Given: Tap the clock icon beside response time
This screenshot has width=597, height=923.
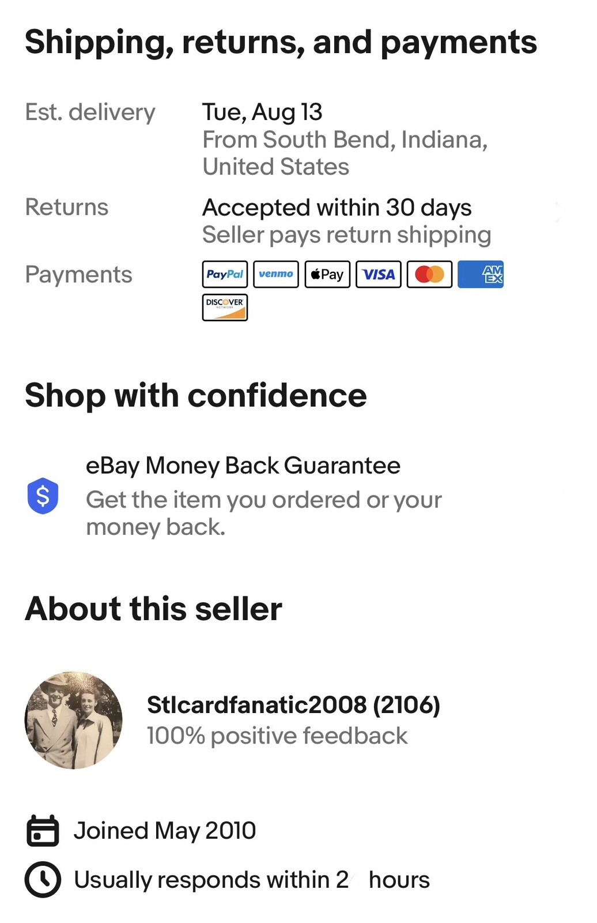Looking at the screenshot, I should pyautogui.click(x=43, y=880).
